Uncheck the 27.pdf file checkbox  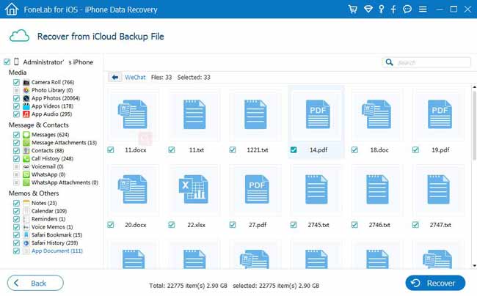233,225
